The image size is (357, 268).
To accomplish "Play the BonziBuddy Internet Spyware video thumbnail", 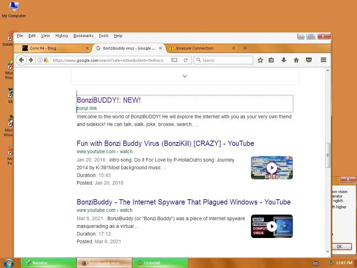I will point(272,226).
